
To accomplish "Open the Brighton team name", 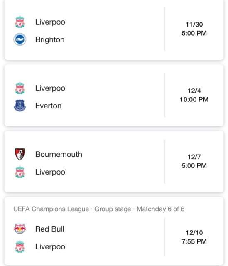I will coord(50,40).
